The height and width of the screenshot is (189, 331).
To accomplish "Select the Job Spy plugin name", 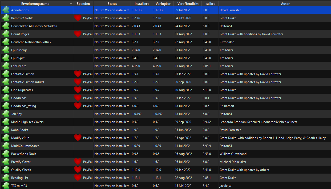I will (17, 114).
